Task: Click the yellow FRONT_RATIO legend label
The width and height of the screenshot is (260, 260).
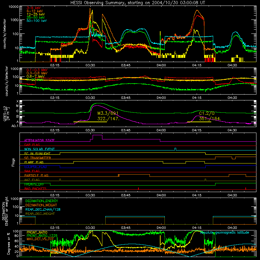Action: pyautogui.click(x=37, y=232)
